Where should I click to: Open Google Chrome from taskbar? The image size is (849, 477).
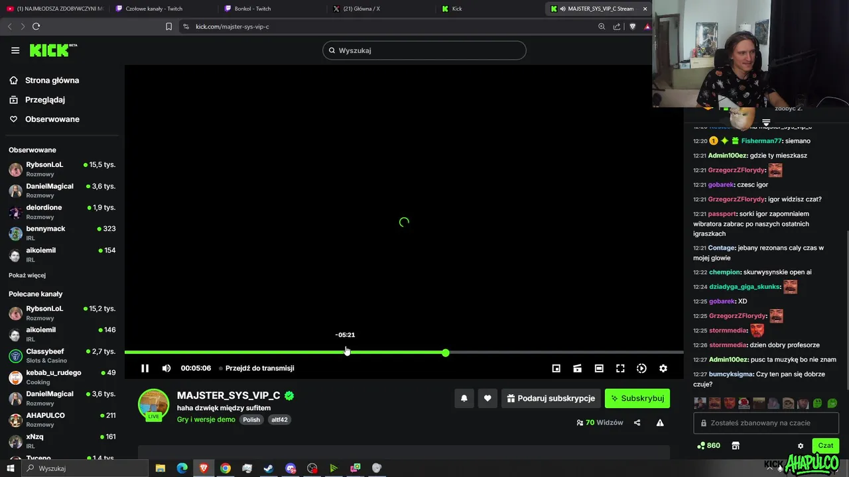[226, 468]
